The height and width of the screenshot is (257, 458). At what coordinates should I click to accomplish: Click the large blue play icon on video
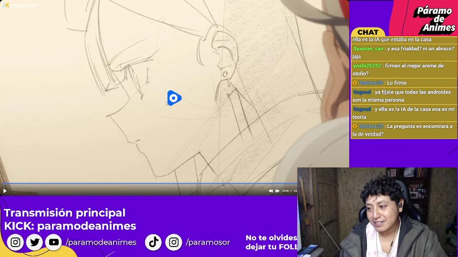(174, 98)
